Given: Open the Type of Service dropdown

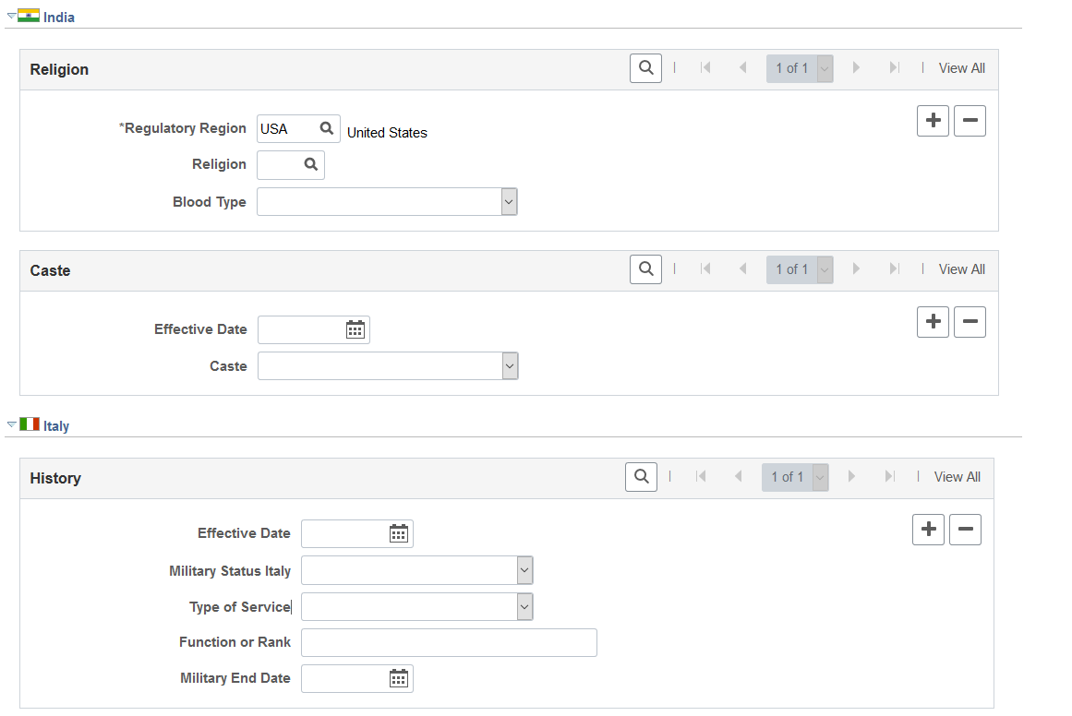Looking at the screenshot, I should [417, 607].
